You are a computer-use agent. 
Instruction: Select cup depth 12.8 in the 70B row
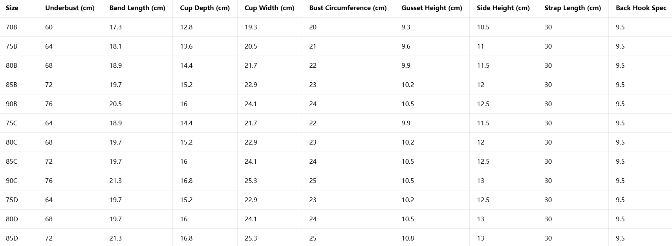[186, 27]
